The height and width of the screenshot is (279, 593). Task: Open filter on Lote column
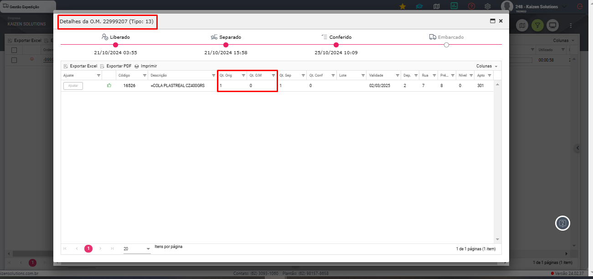(x=363, y=75)
